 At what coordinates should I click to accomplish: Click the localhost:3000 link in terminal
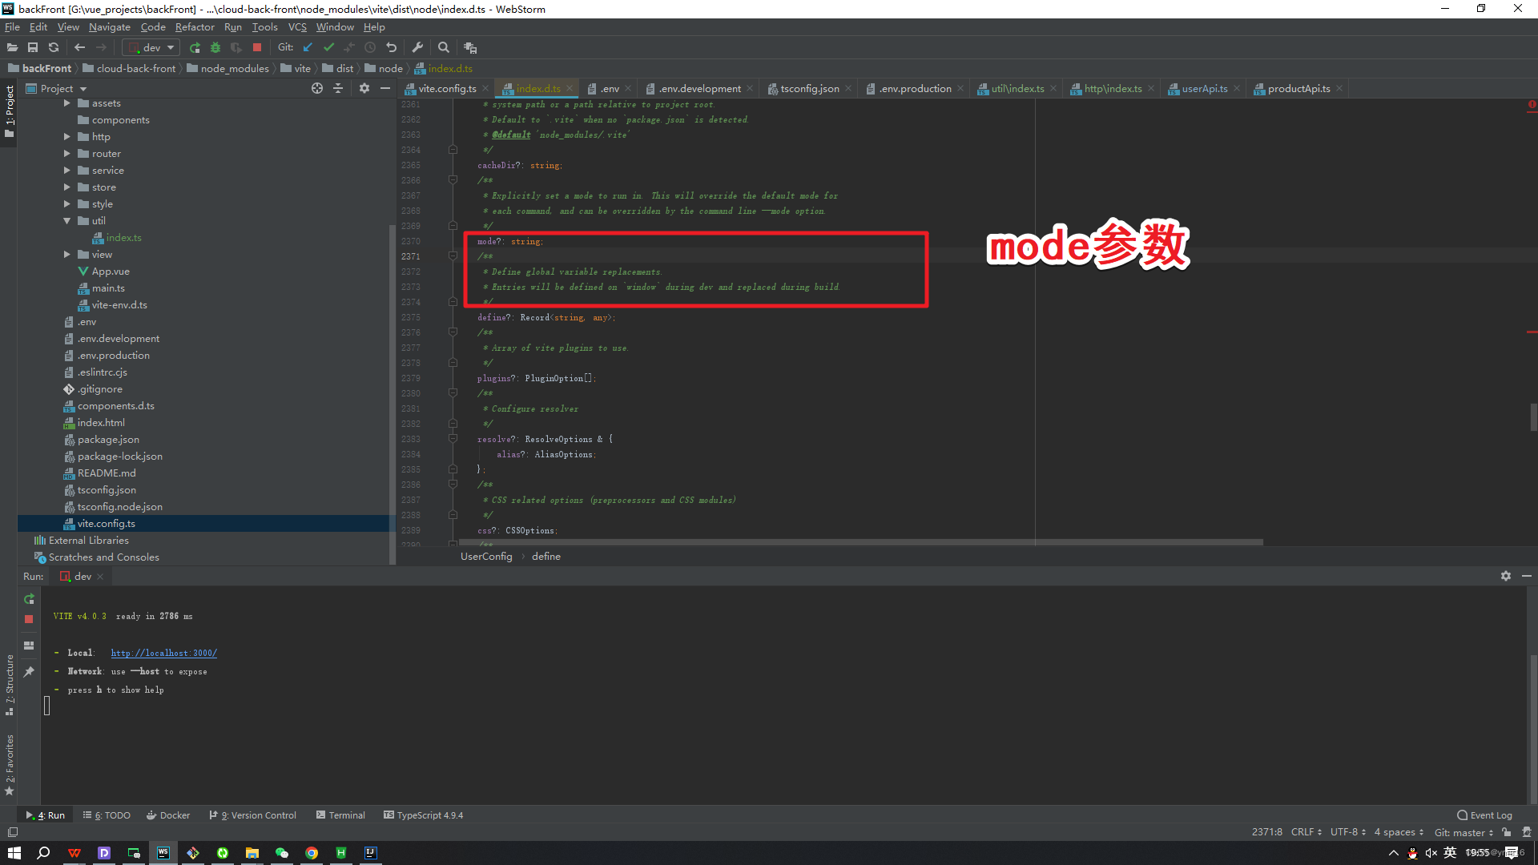163,653
